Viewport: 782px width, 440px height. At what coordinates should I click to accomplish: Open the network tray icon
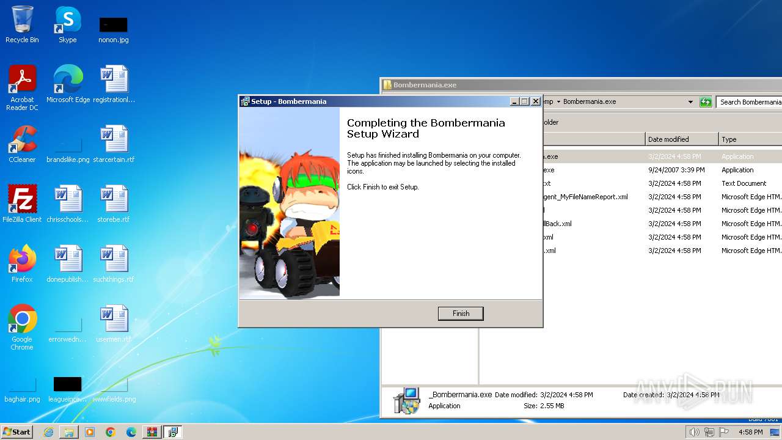(709, 432)
